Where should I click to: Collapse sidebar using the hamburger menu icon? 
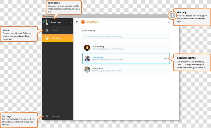click(x=77, y=22)
